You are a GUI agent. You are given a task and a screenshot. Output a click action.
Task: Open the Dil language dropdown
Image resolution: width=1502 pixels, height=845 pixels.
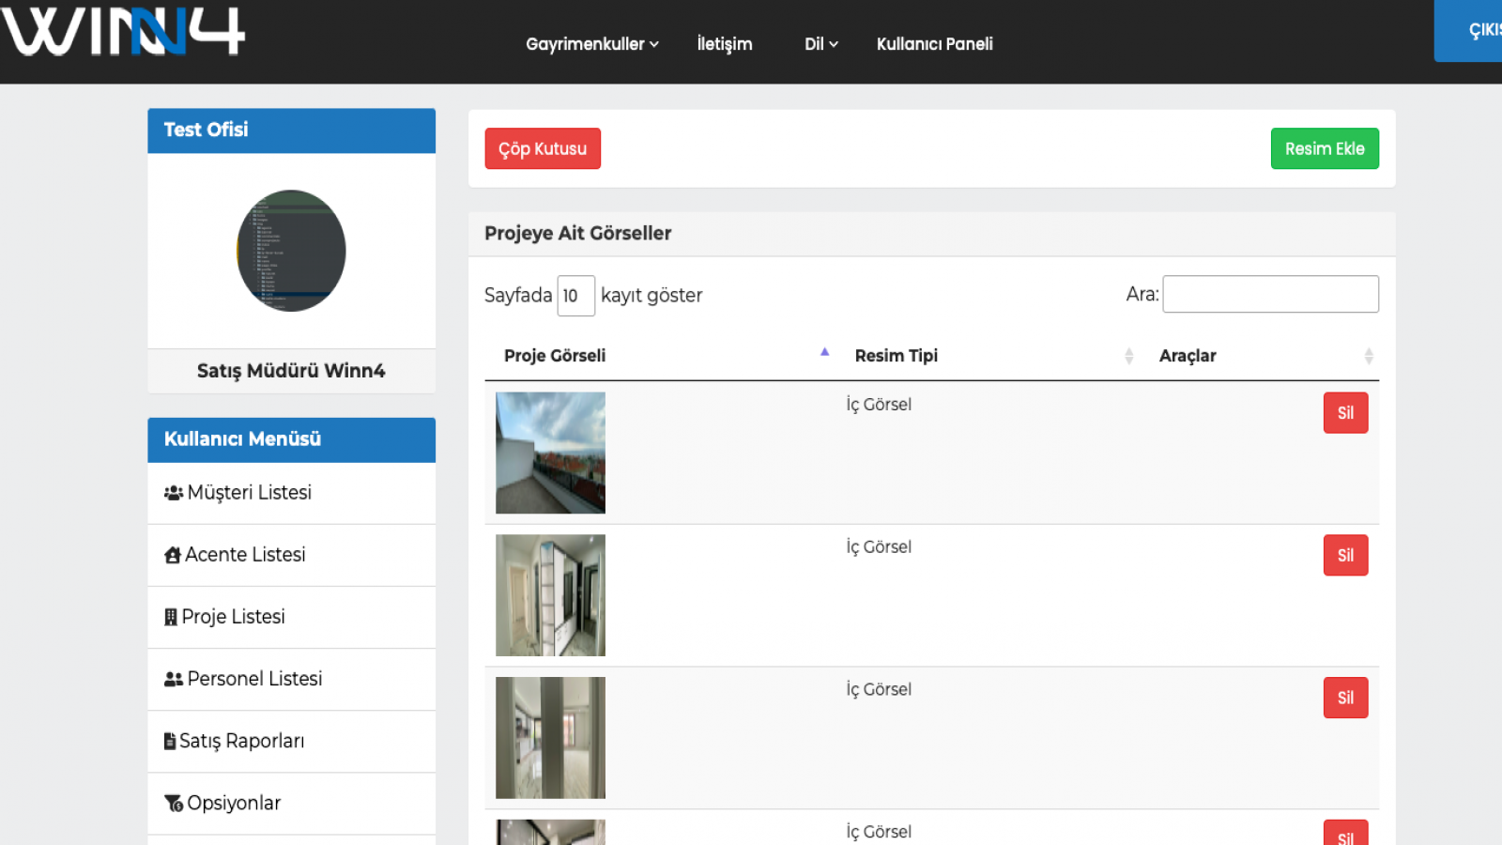click(821, 44)
